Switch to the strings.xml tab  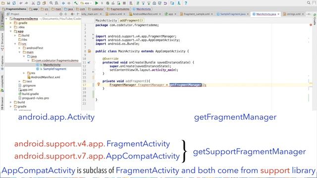293,14
